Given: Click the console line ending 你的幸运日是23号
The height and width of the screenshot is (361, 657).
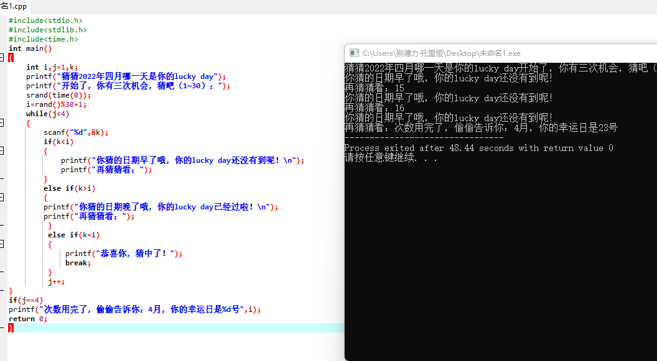Looking at the screenshot, I should tap(481, 128).
